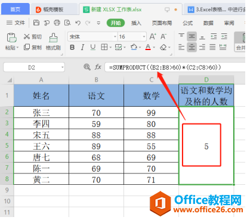Select the Format Painter brush

coord(53,41)
